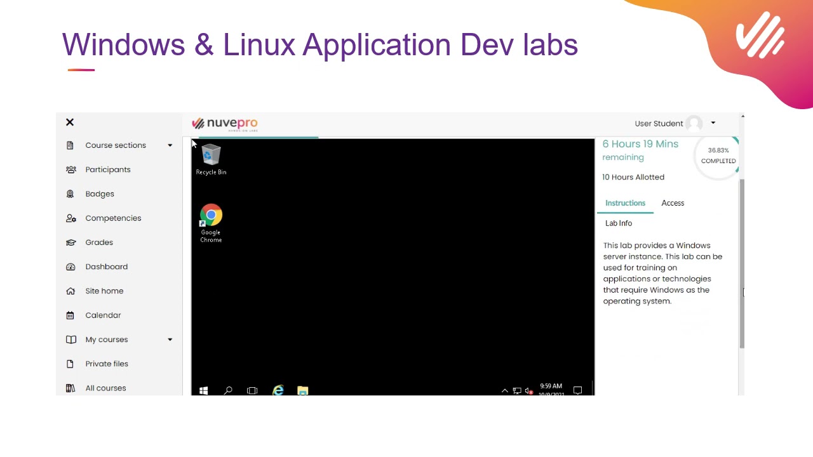Click the Dashboard gauge icon
This screenshot has height=457, width=813.
click(x=71, y=267)
